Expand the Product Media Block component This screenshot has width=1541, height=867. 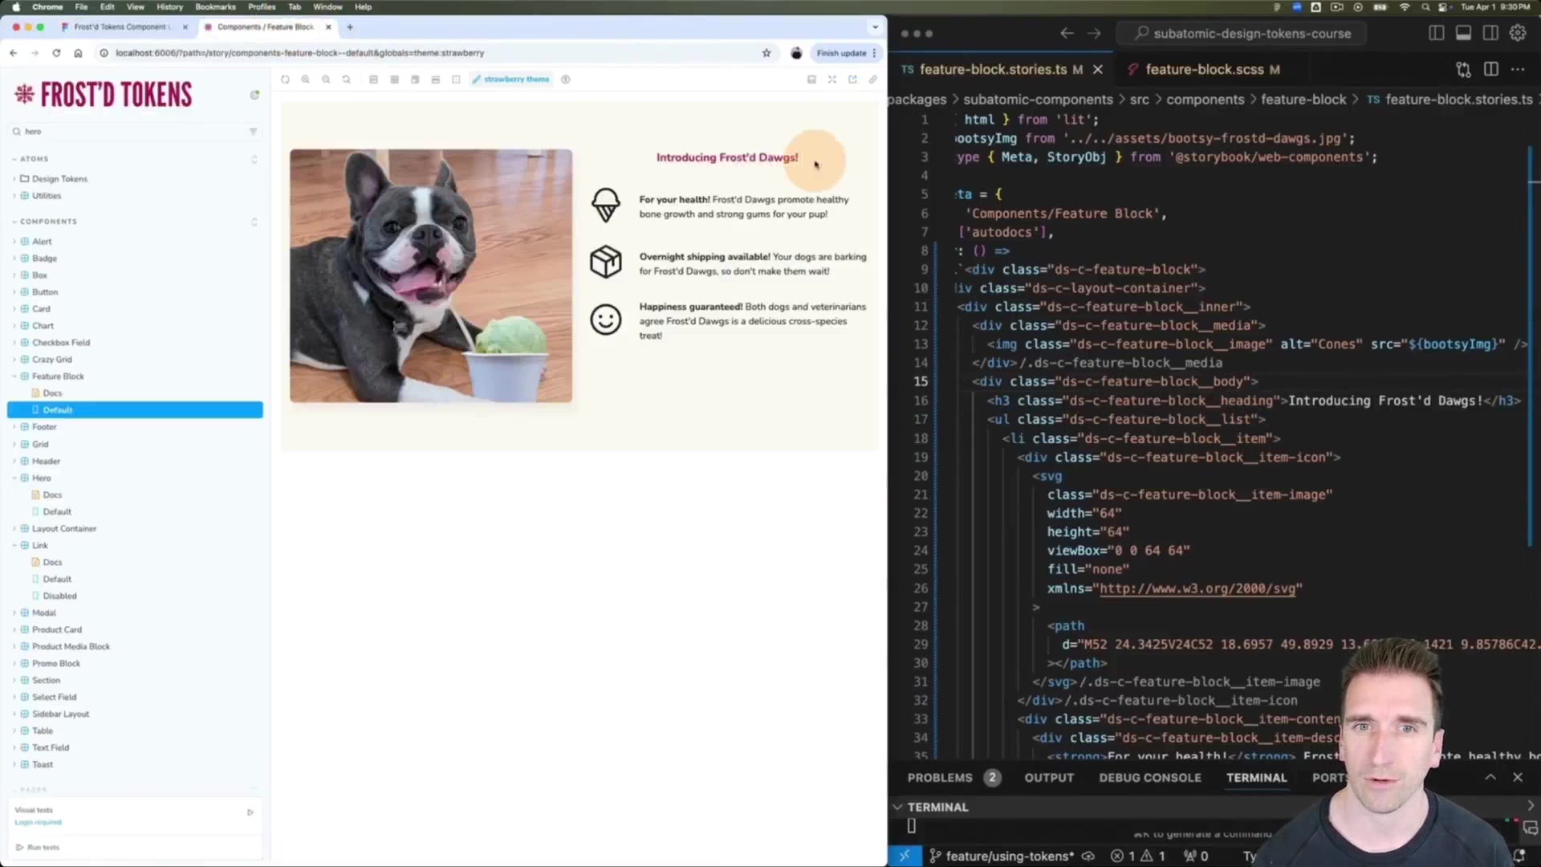click(x=71, y=647)
